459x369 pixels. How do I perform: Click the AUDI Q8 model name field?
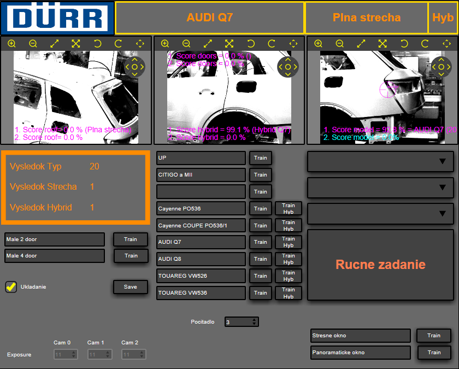pyautogui.click(x=201, y=259)
